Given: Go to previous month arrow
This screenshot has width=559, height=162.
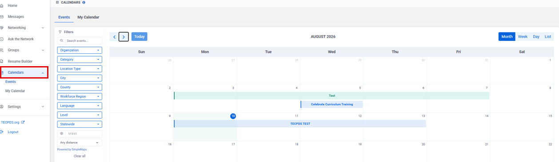Looking at the screenshot, I should pos(114,37).
